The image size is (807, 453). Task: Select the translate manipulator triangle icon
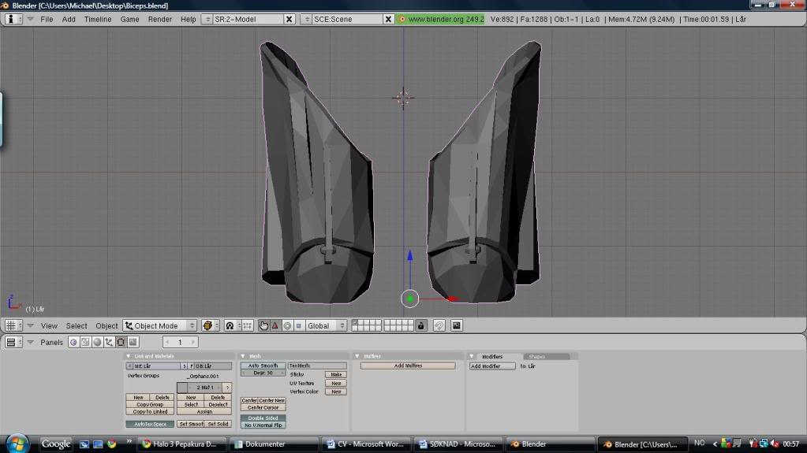tap(275, 325)
